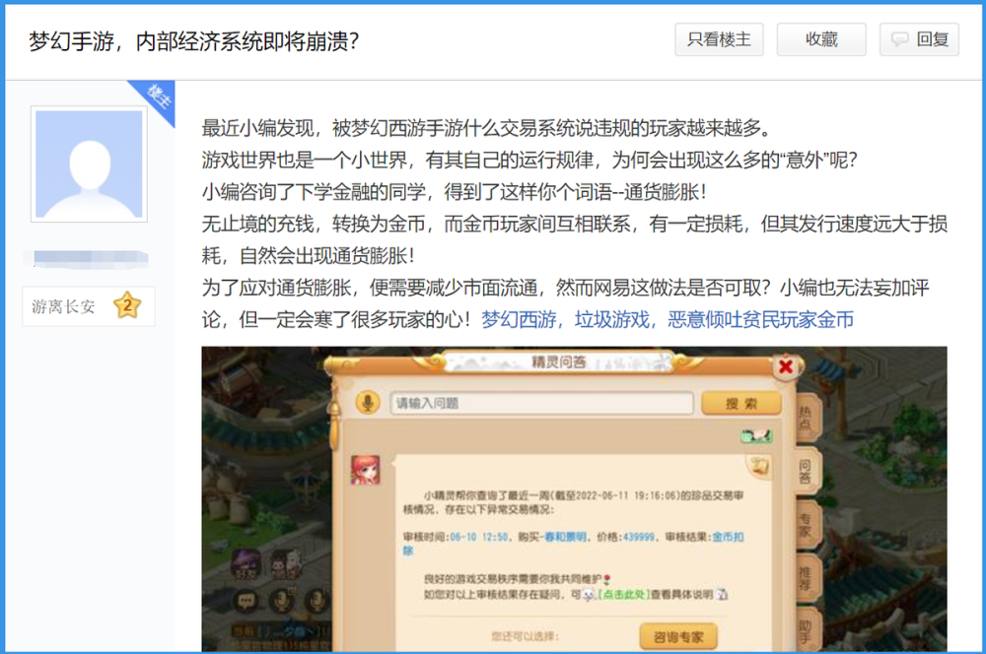Image resolution: width=986 pixels, height=654 pixels.
Task: Click the 回复 button
Action: [x=919, y=39]
